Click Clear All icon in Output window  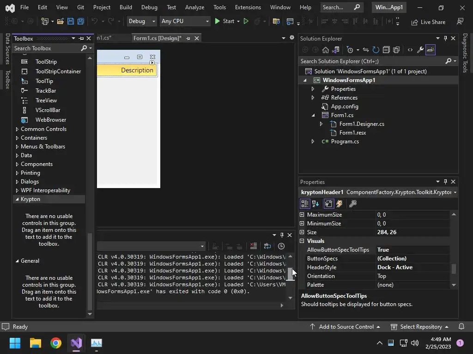tap(254, 246)
